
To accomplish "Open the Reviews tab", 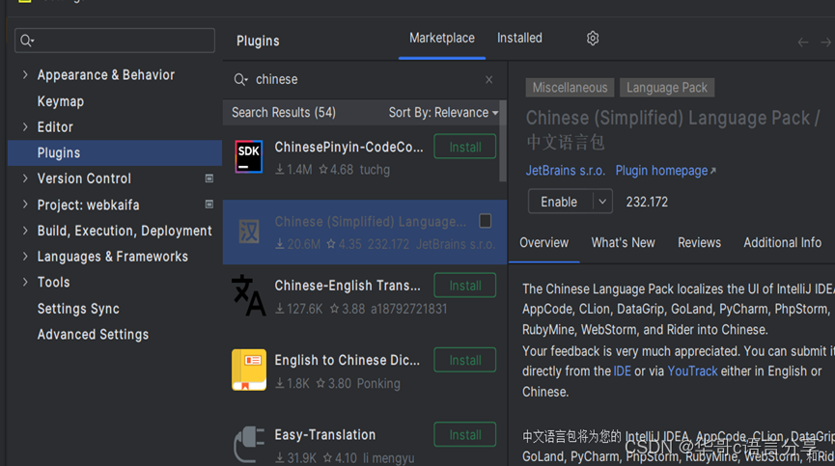I will (699, 242).
